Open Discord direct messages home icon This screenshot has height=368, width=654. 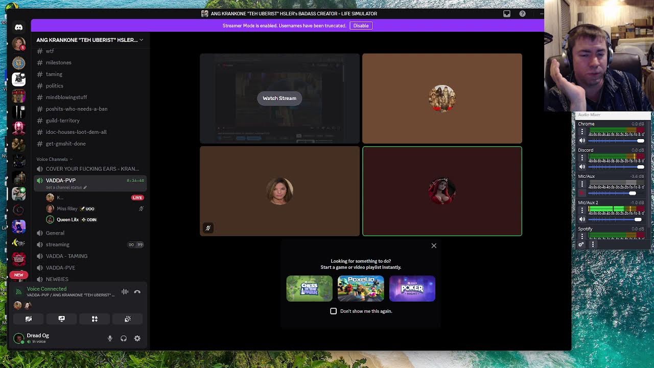tap(18, 27)
